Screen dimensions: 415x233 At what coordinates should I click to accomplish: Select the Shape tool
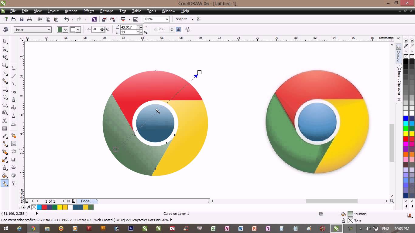(5, 49)
